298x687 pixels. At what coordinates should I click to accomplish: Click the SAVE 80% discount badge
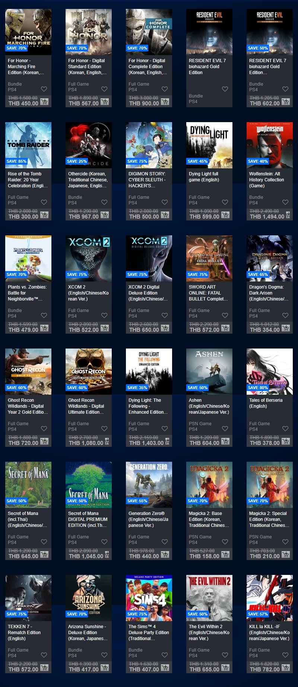click(x=258, y=388)
